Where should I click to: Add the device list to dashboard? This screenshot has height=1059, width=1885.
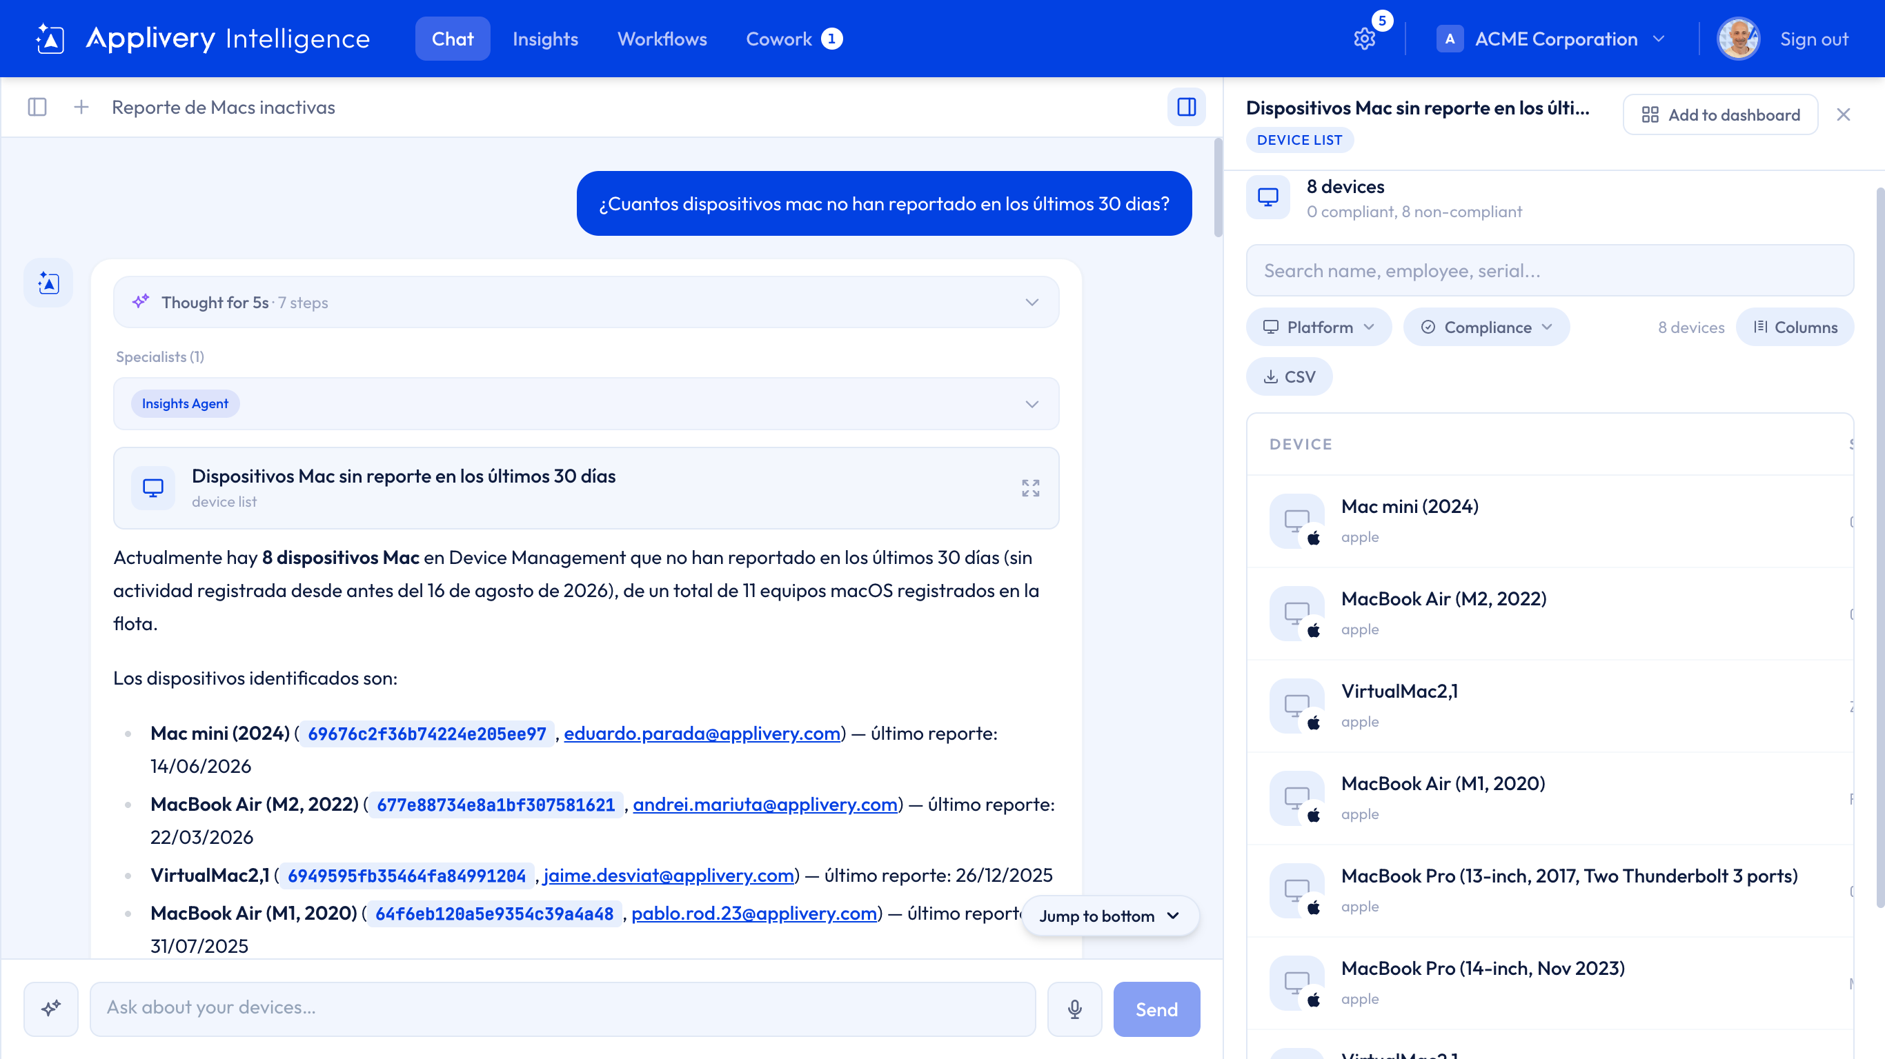[x=1720, y=115]
